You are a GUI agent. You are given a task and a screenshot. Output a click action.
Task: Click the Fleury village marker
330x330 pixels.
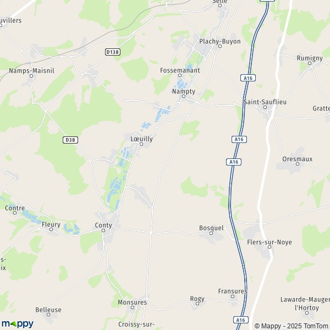tap(51, 229)
